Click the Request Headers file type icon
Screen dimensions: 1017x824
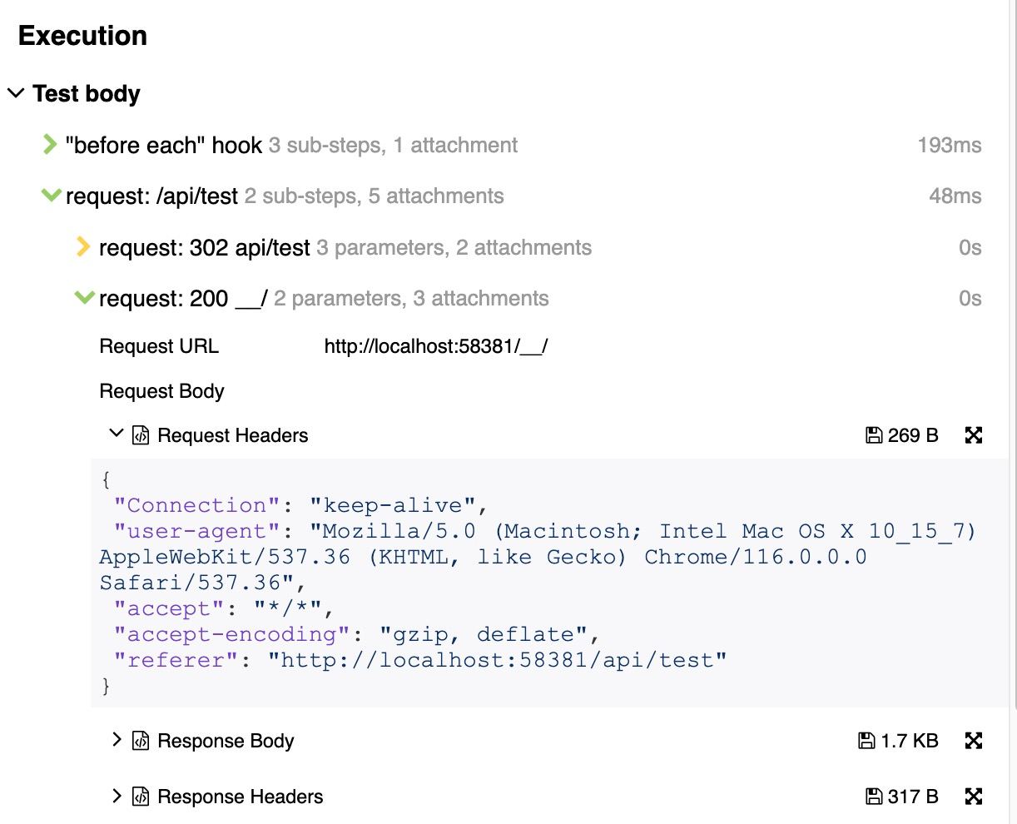[x=141, y=435]
